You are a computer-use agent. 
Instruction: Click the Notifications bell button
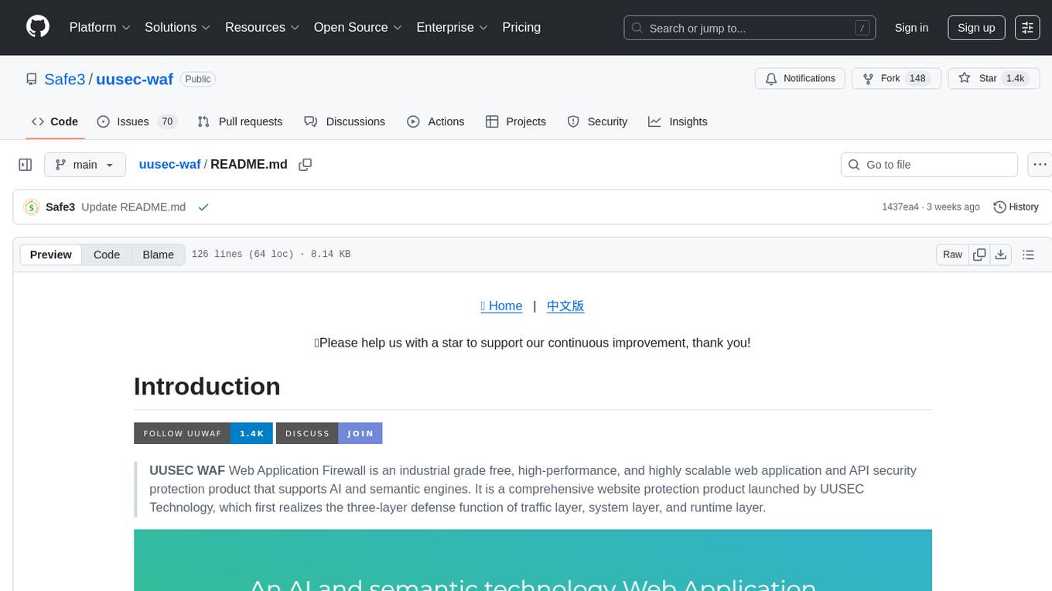tap(800, 78)
